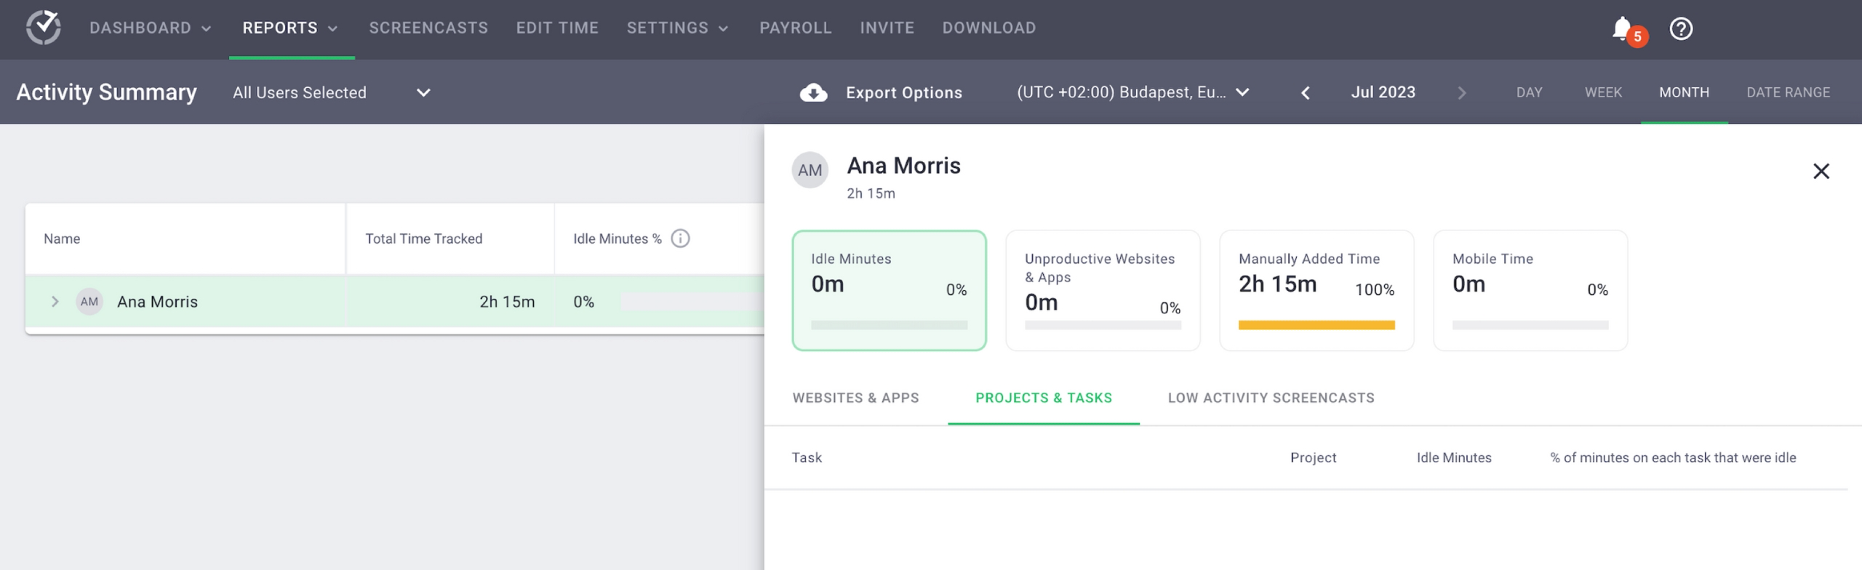Click the Jul 2023 date label

(x=1383, y=92)
